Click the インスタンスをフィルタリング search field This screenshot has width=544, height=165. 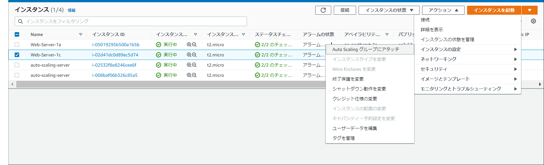point(131,21)
